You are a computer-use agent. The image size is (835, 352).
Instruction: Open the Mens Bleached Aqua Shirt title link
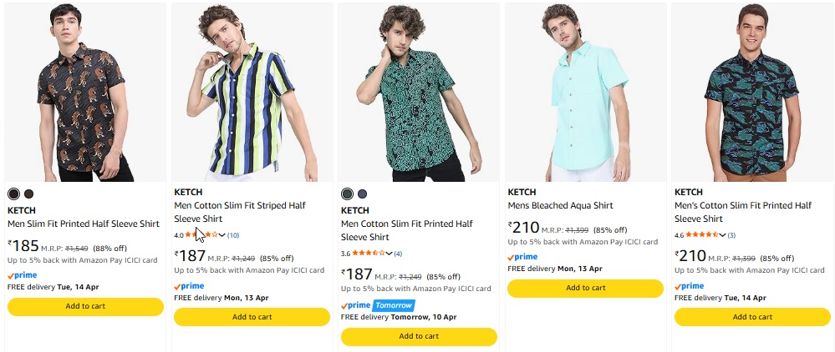pos(560,205)
